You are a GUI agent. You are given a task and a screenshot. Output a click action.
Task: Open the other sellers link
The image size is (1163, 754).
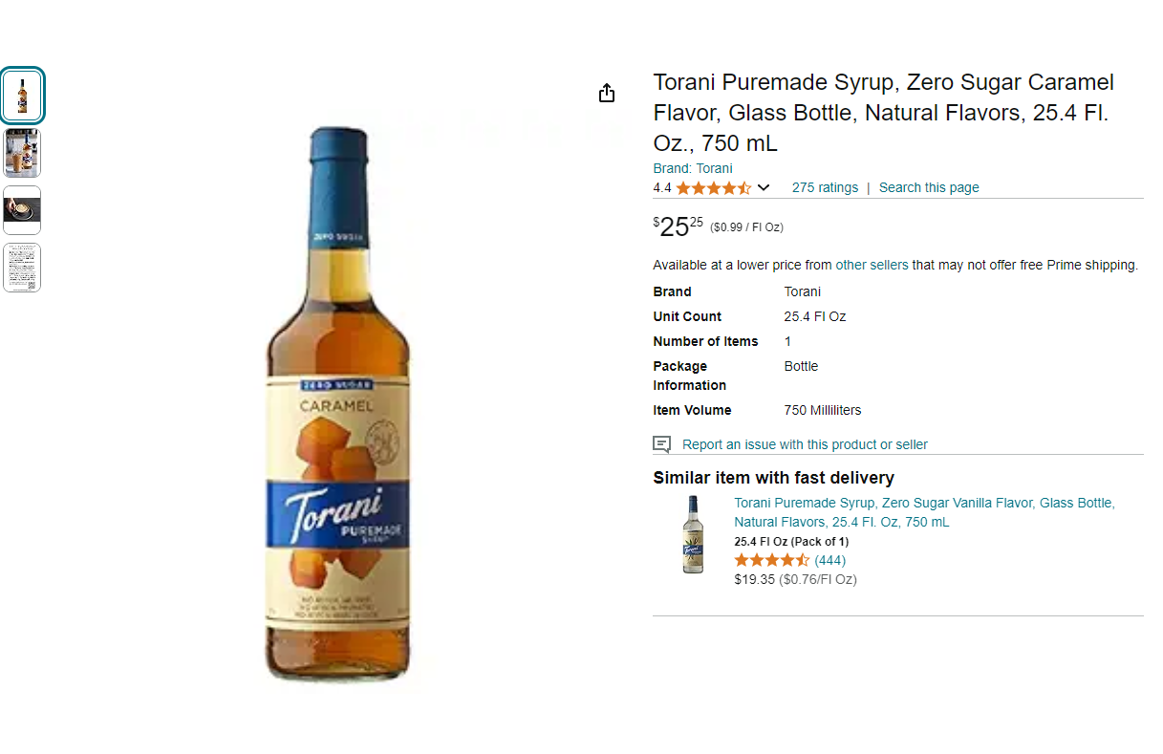pyautogui.click(x=872, y=265)
